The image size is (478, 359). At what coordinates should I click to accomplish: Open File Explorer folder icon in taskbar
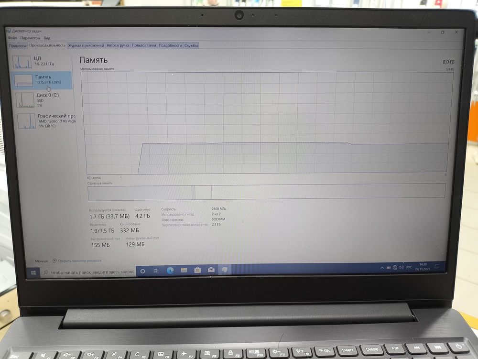pyautogui.click(x=184, y=271)
